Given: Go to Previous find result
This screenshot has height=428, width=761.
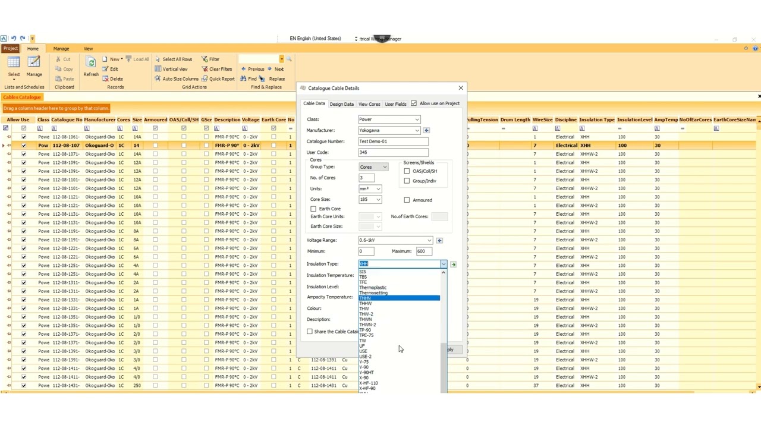Looking at the screenshot, I should point(253,69).
